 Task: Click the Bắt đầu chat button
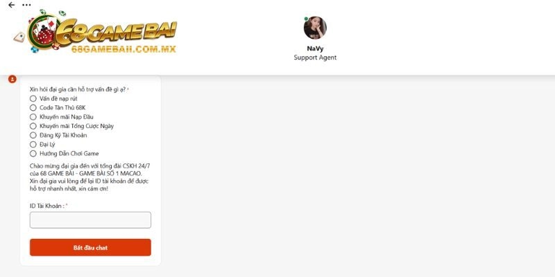click(x=90, y=248)
